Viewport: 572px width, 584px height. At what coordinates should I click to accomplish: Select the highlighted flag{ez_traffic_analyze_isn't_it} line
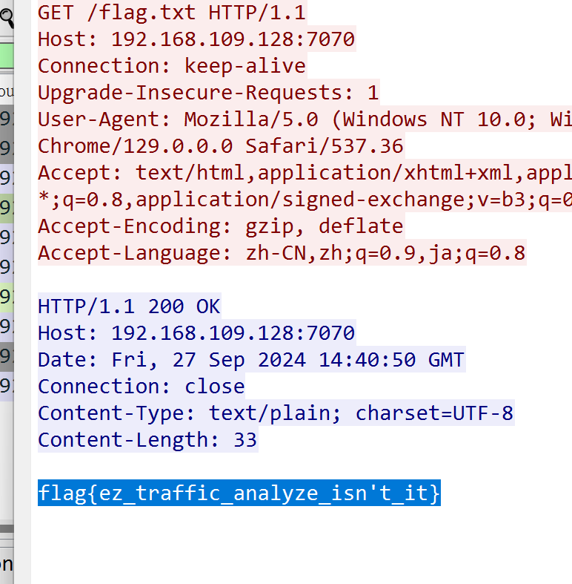(239, 493)
